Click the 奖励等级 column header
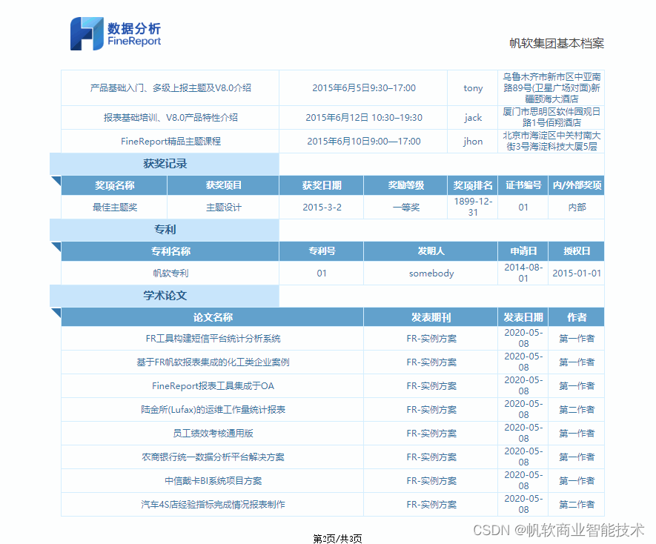Screen dimensions: 656x544 405,185
